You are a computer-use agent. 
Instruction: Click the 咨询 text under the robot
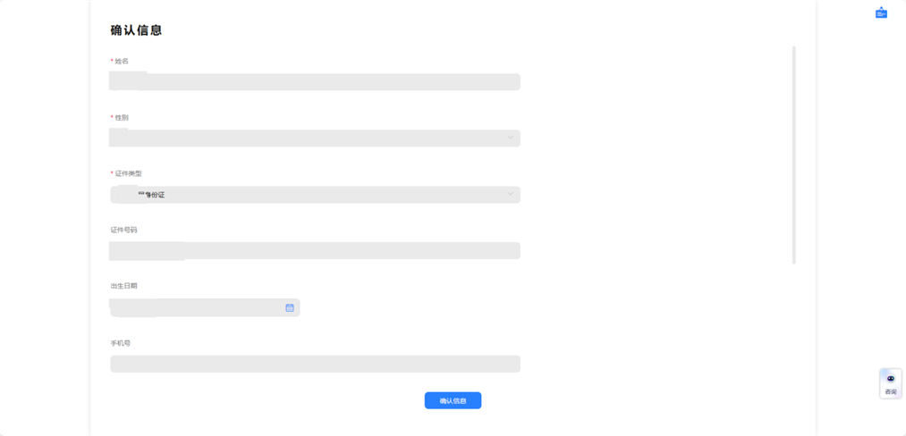point(891,392)
